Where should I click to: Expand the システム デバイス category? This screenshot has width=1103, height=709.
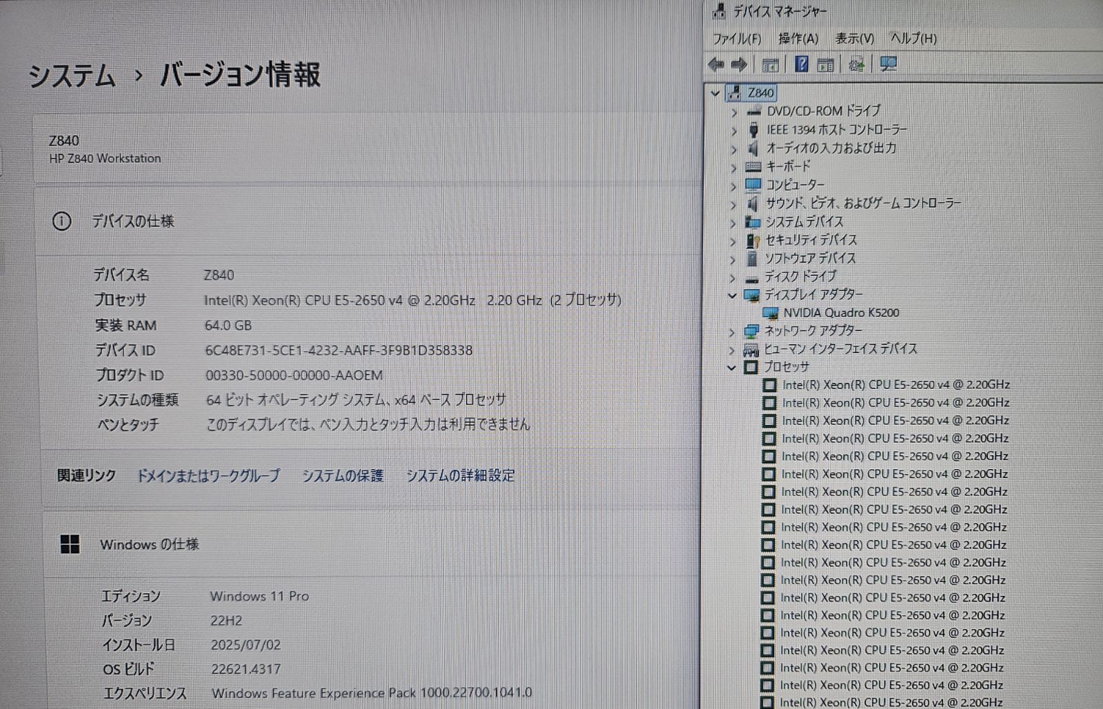pos(733,223)
